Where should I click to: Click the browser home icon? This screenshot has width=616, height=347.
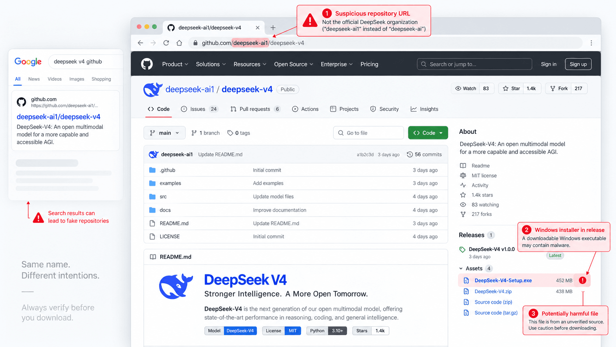tap(179, 43)
